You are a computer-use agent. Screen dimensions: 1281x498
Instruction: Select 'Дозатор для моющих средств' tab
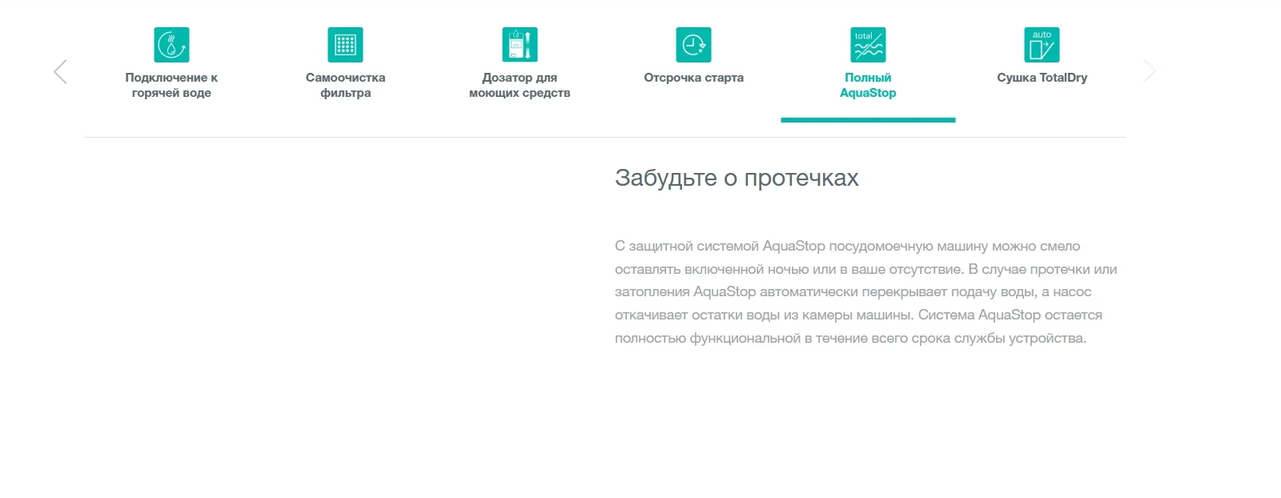[520, 85]
